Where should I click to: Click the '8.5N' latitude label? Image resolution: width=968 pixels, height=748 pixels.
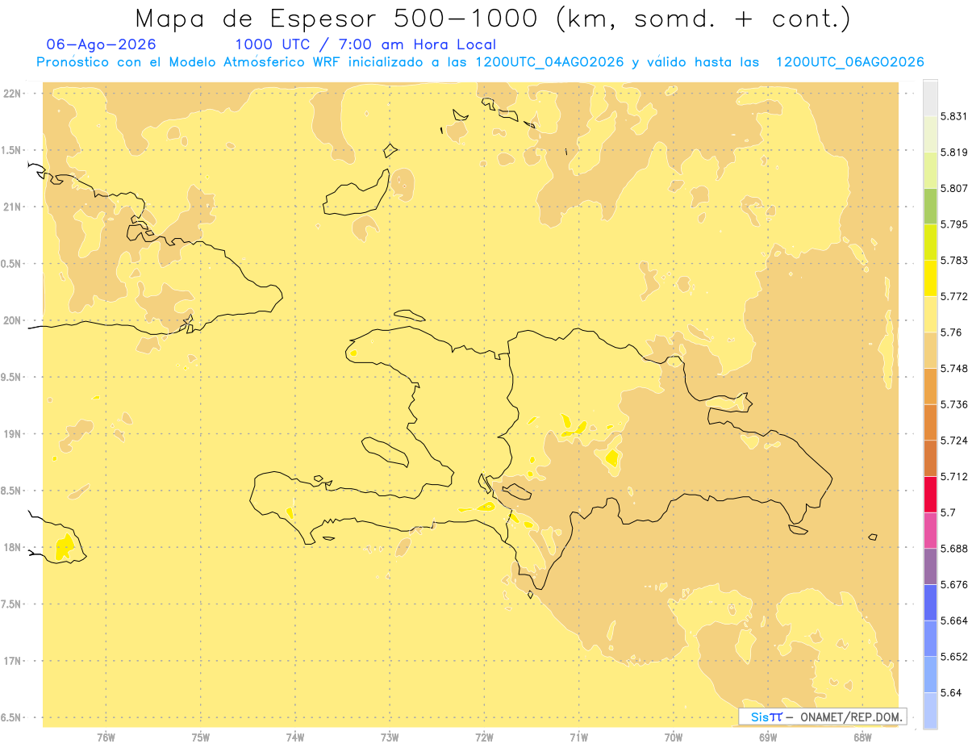point(12,491)
